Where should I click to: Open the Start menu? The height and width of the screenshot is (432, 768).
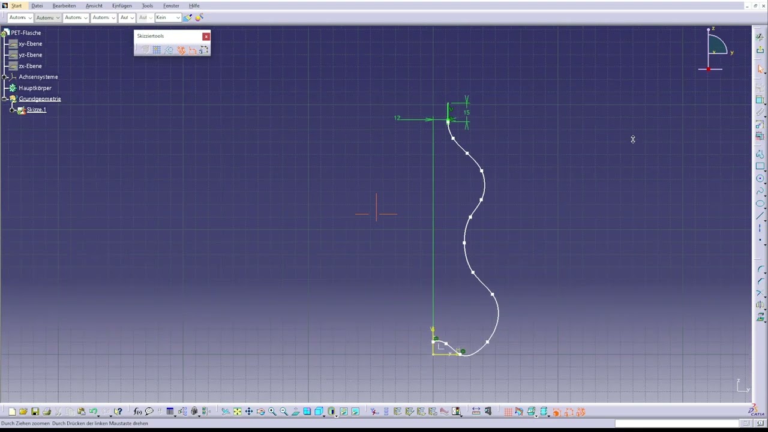click(16, 5)
